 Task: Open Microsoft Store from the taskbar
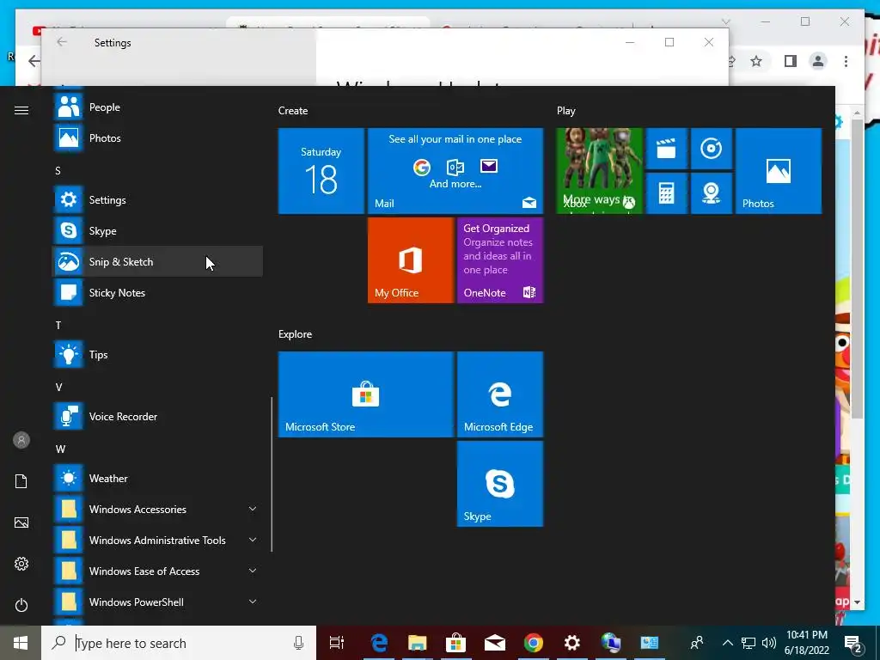tap(455, 643)
